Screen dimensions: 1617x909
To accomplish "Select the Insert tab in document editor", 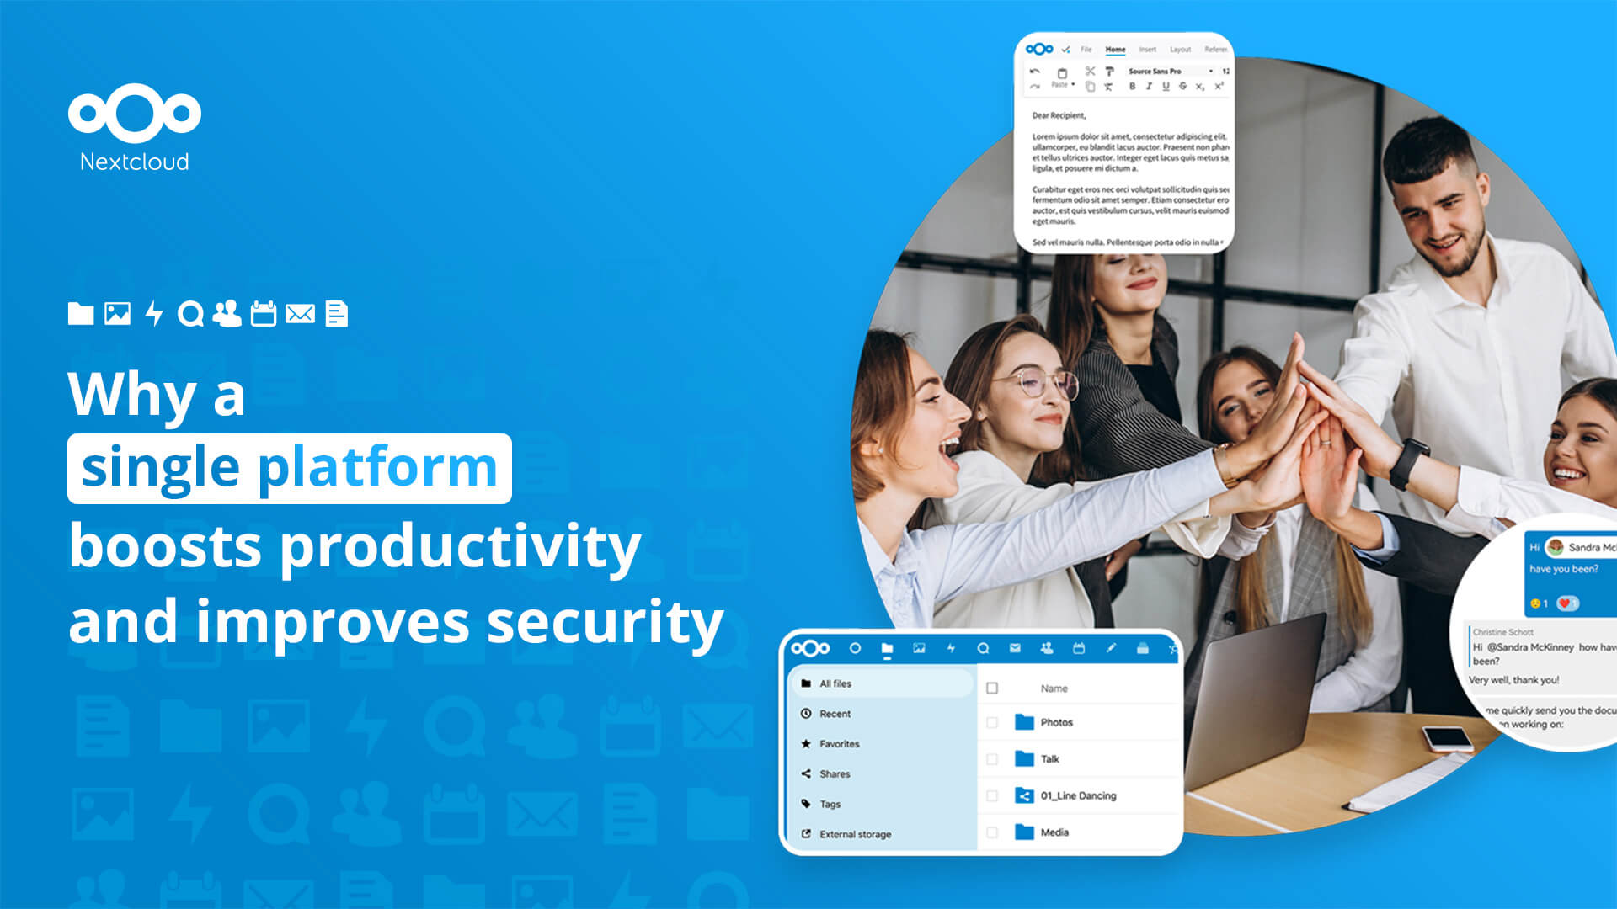I will coord(1149,49).
